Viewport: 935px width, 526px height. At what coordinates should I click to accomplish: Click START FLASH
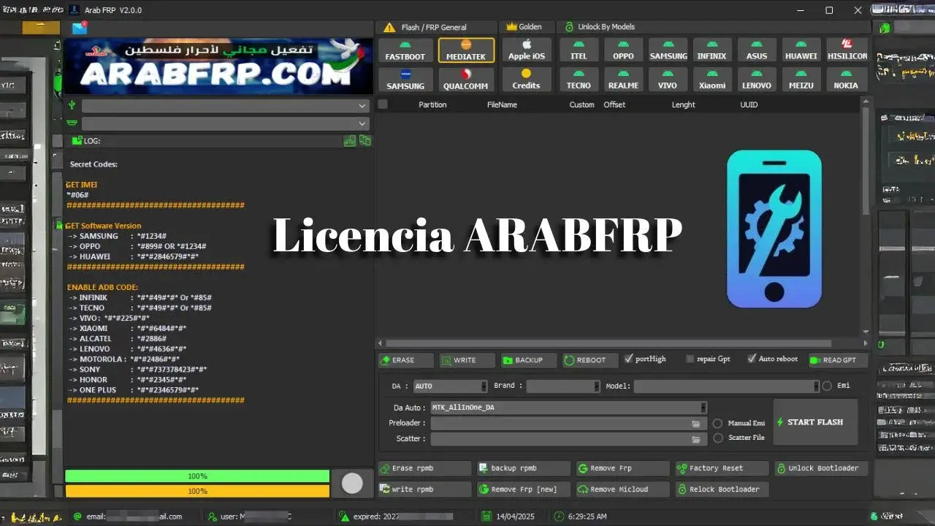coord(815,422)
